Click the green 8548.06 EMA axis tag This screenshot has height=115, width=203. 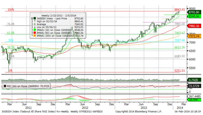coord(194,16)
